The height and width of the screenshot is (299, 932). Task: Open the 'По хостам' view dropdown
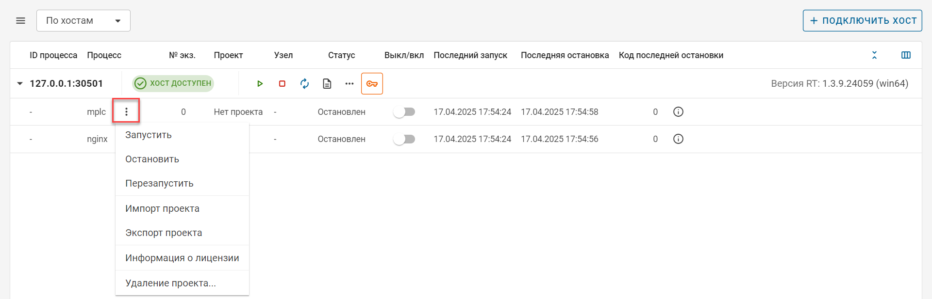[x=83, y=20]
